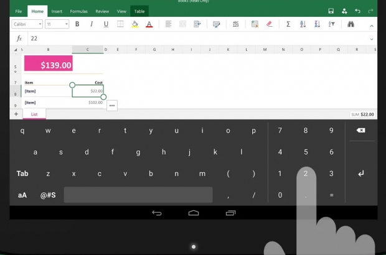This screenshot has width=386, height=255.
Task: Sort ascending A to Z
Action: click(303, 24)
